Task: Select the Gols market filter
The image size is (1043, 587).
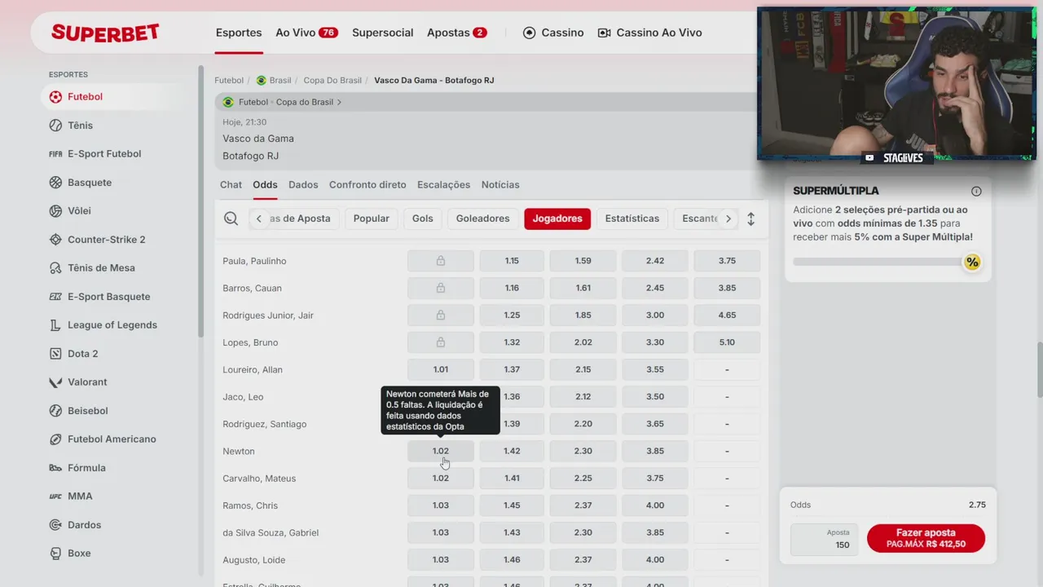Action: 423,218
